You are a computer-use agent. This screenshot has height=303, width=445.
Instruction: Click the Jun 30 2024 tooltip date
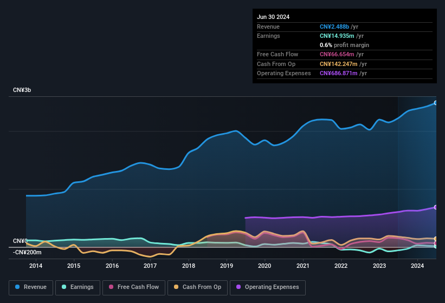[x=273, y=17]
